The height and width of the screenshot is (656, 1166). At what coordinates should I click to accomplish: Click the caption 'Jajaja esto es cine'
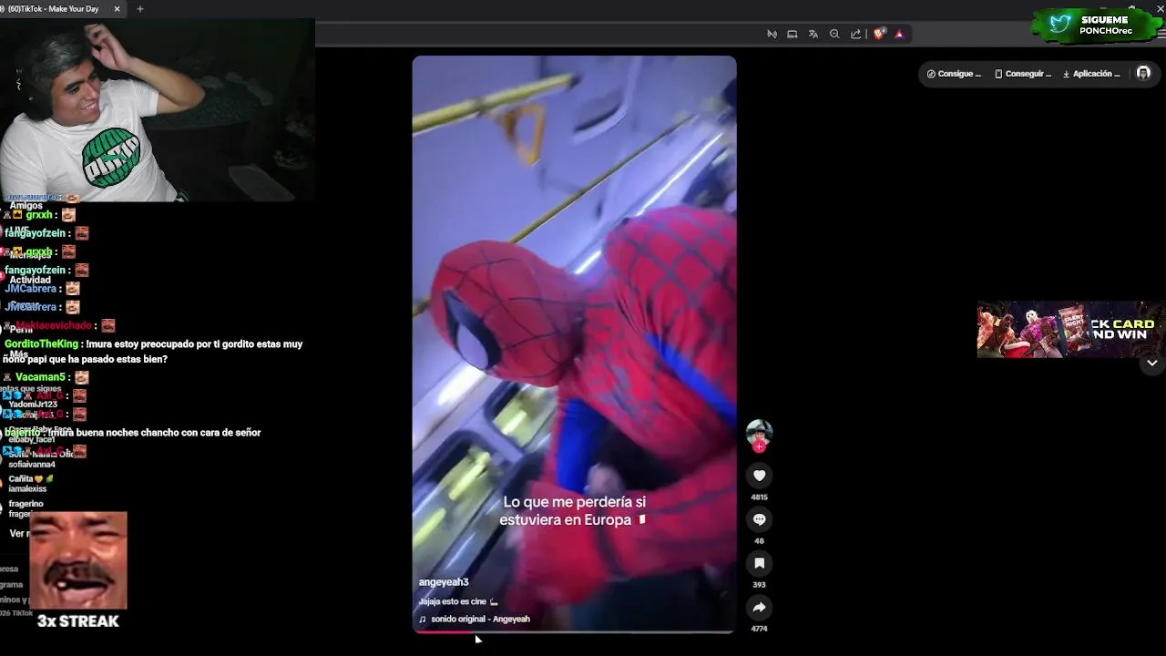coord(458,601)
